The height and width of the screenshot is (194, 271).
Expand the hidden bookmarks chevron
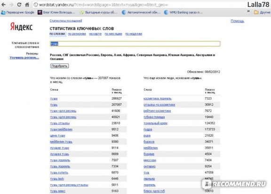click(x=248, y=11)
